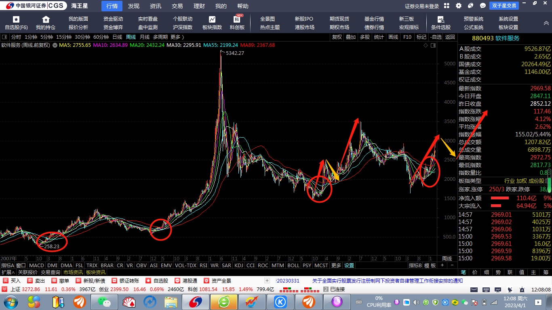
Task: Open 指标A indicator group selector
Action: (8, 265)
